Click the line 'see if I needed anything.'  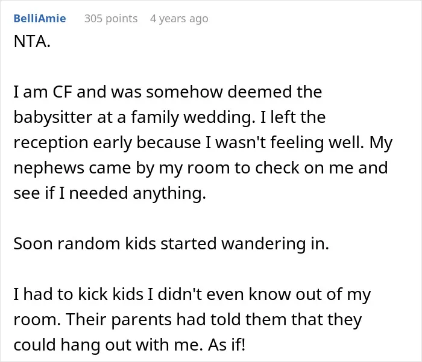pyautogui.click(x=110, y=193)
